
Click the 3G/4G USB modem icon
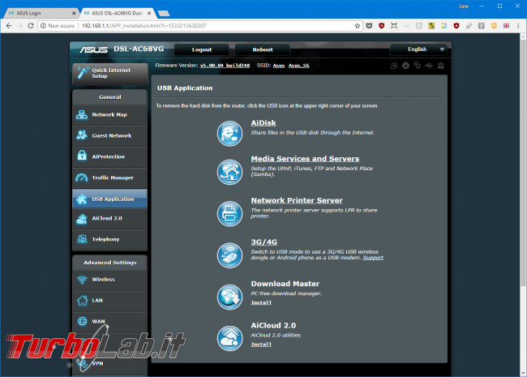(229, 255)
